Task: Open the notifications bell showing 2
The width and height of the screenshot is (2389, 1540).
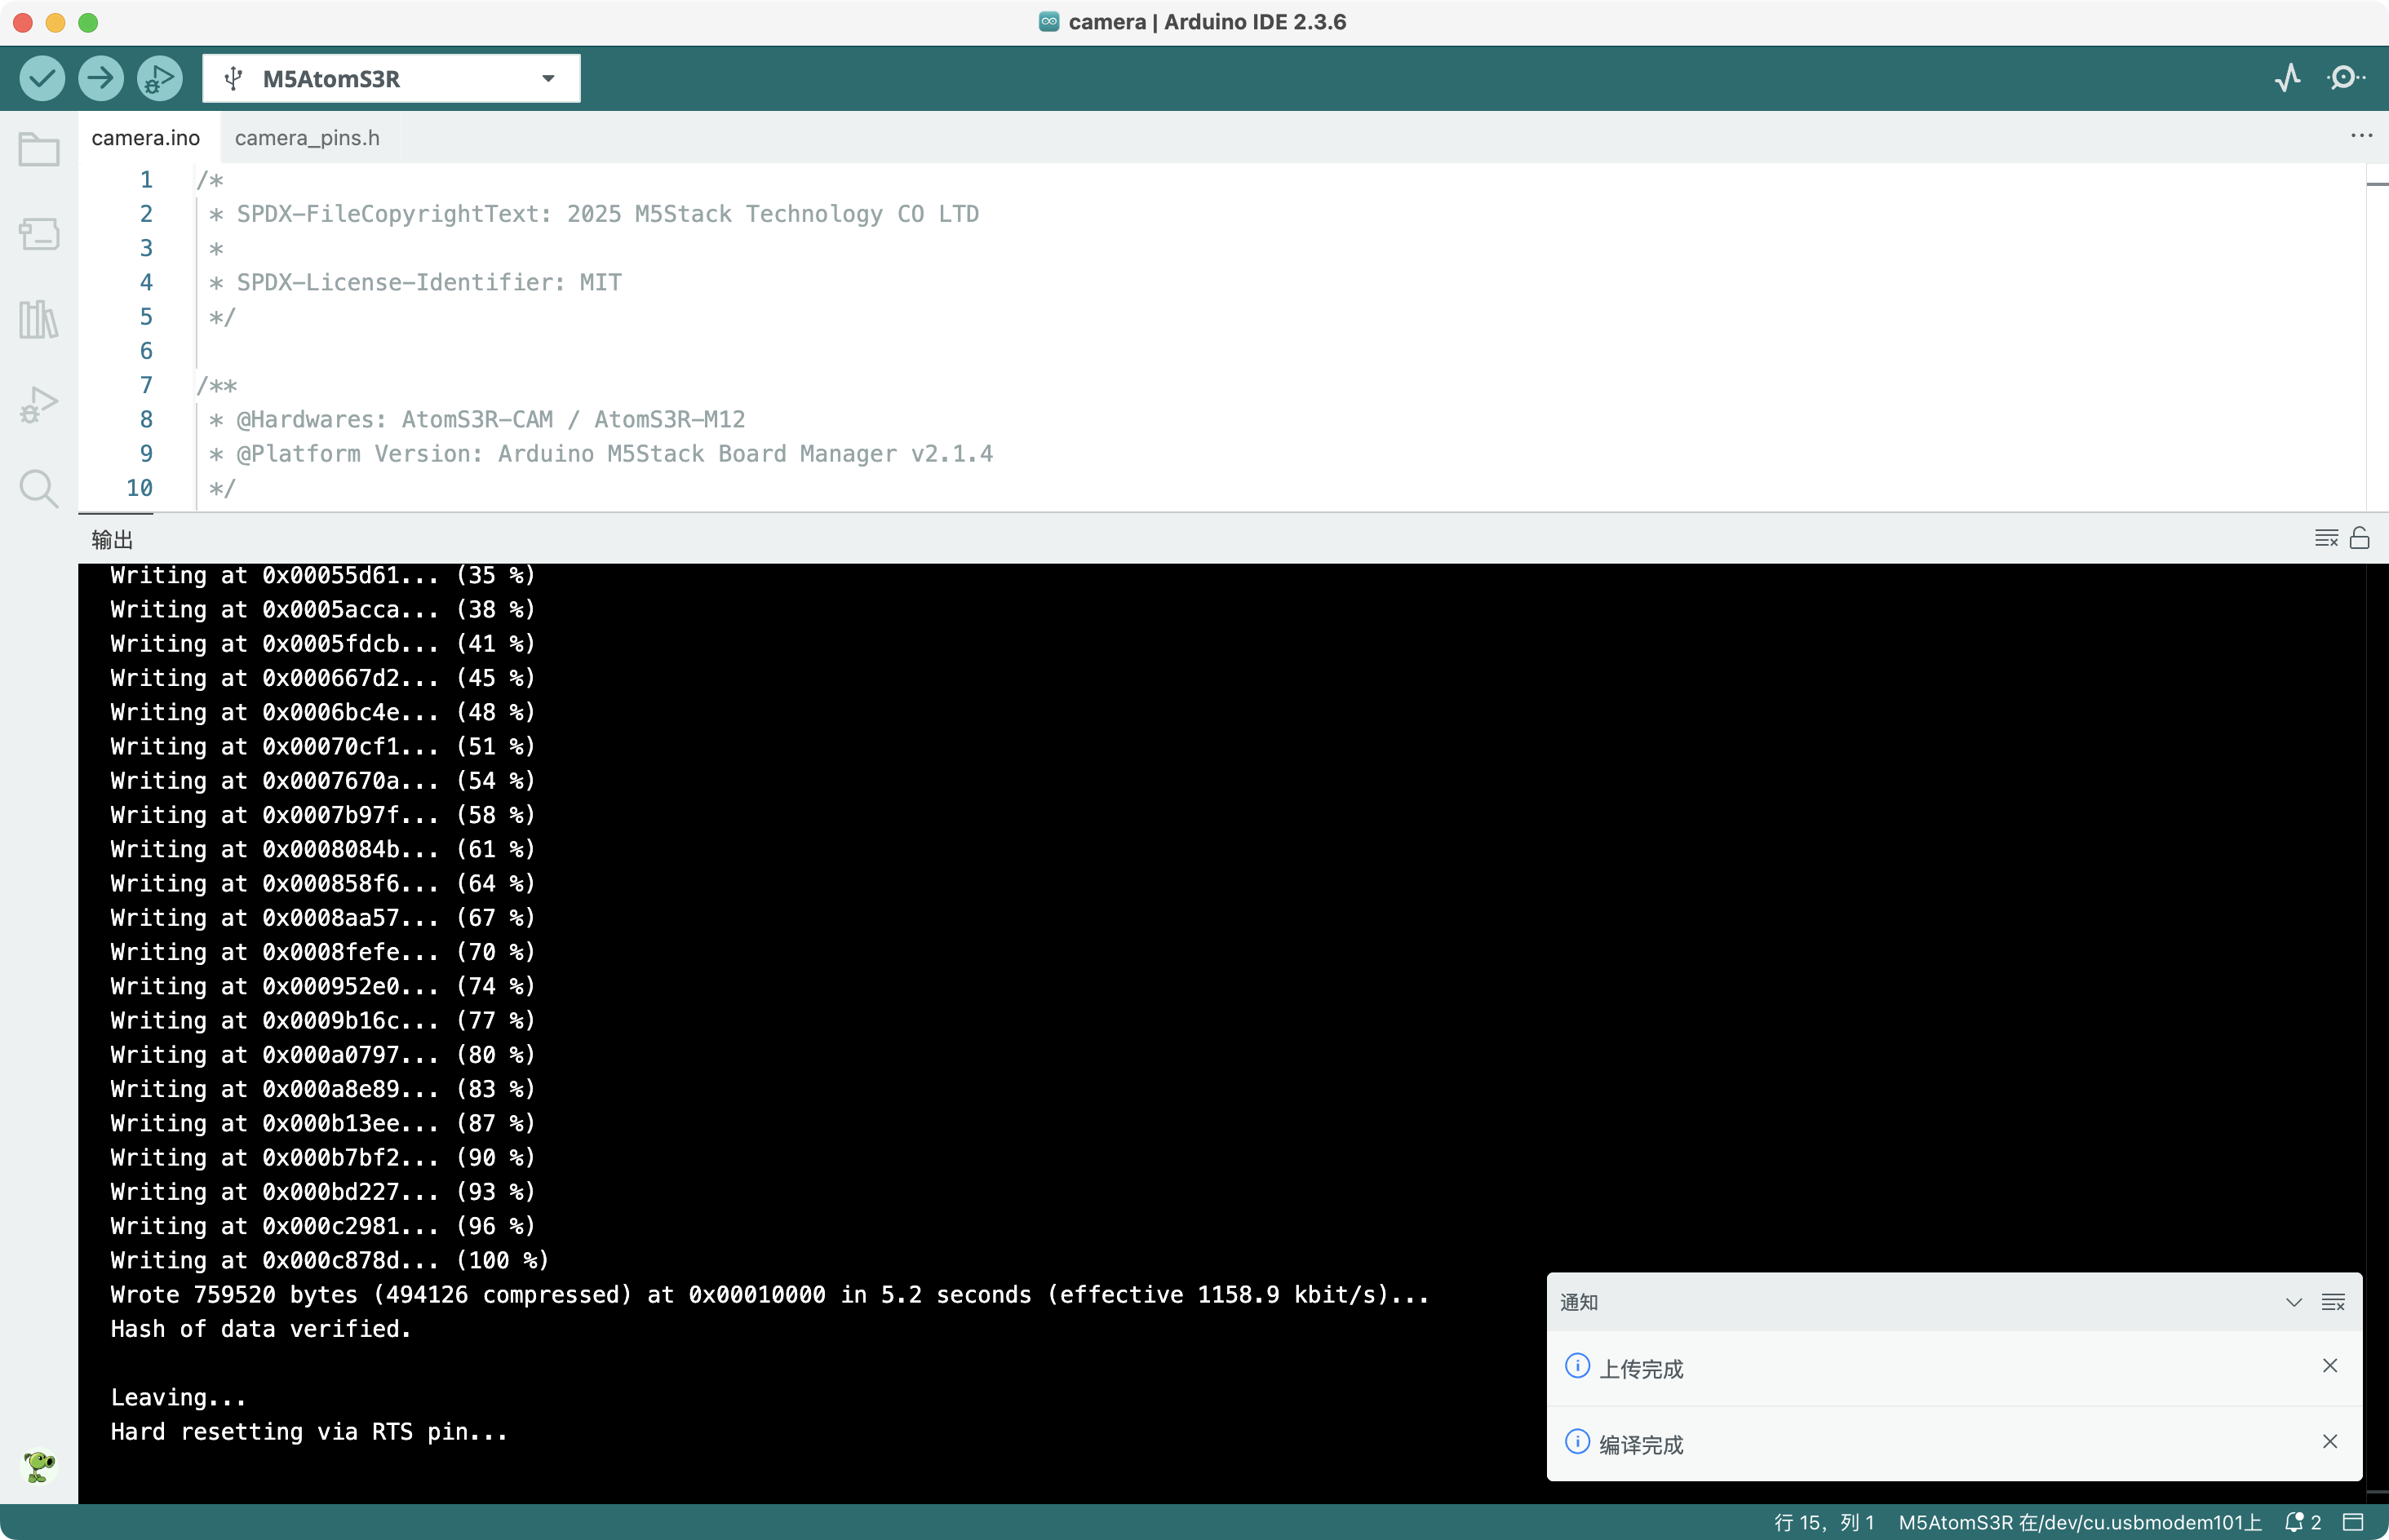Action: [2303, 1522]
